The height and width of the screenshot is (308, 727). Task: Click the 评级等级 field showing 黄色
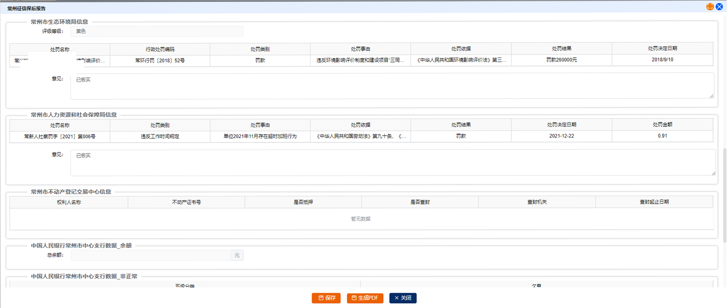point(156,31)
